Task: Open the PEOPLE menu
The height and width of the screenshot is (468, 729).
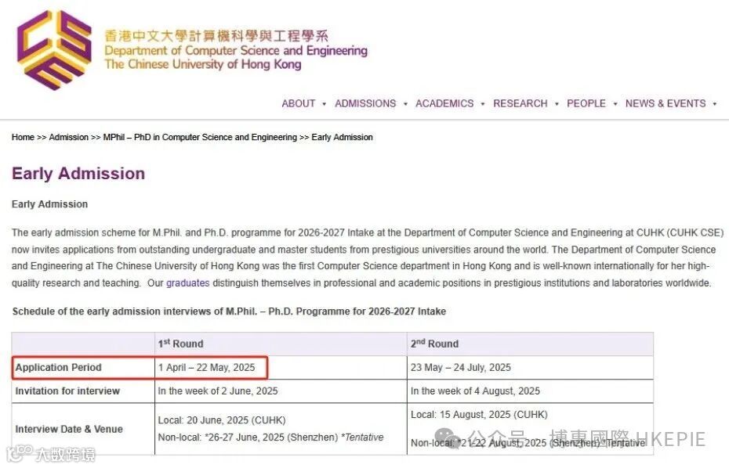Action: coord(586,103)
